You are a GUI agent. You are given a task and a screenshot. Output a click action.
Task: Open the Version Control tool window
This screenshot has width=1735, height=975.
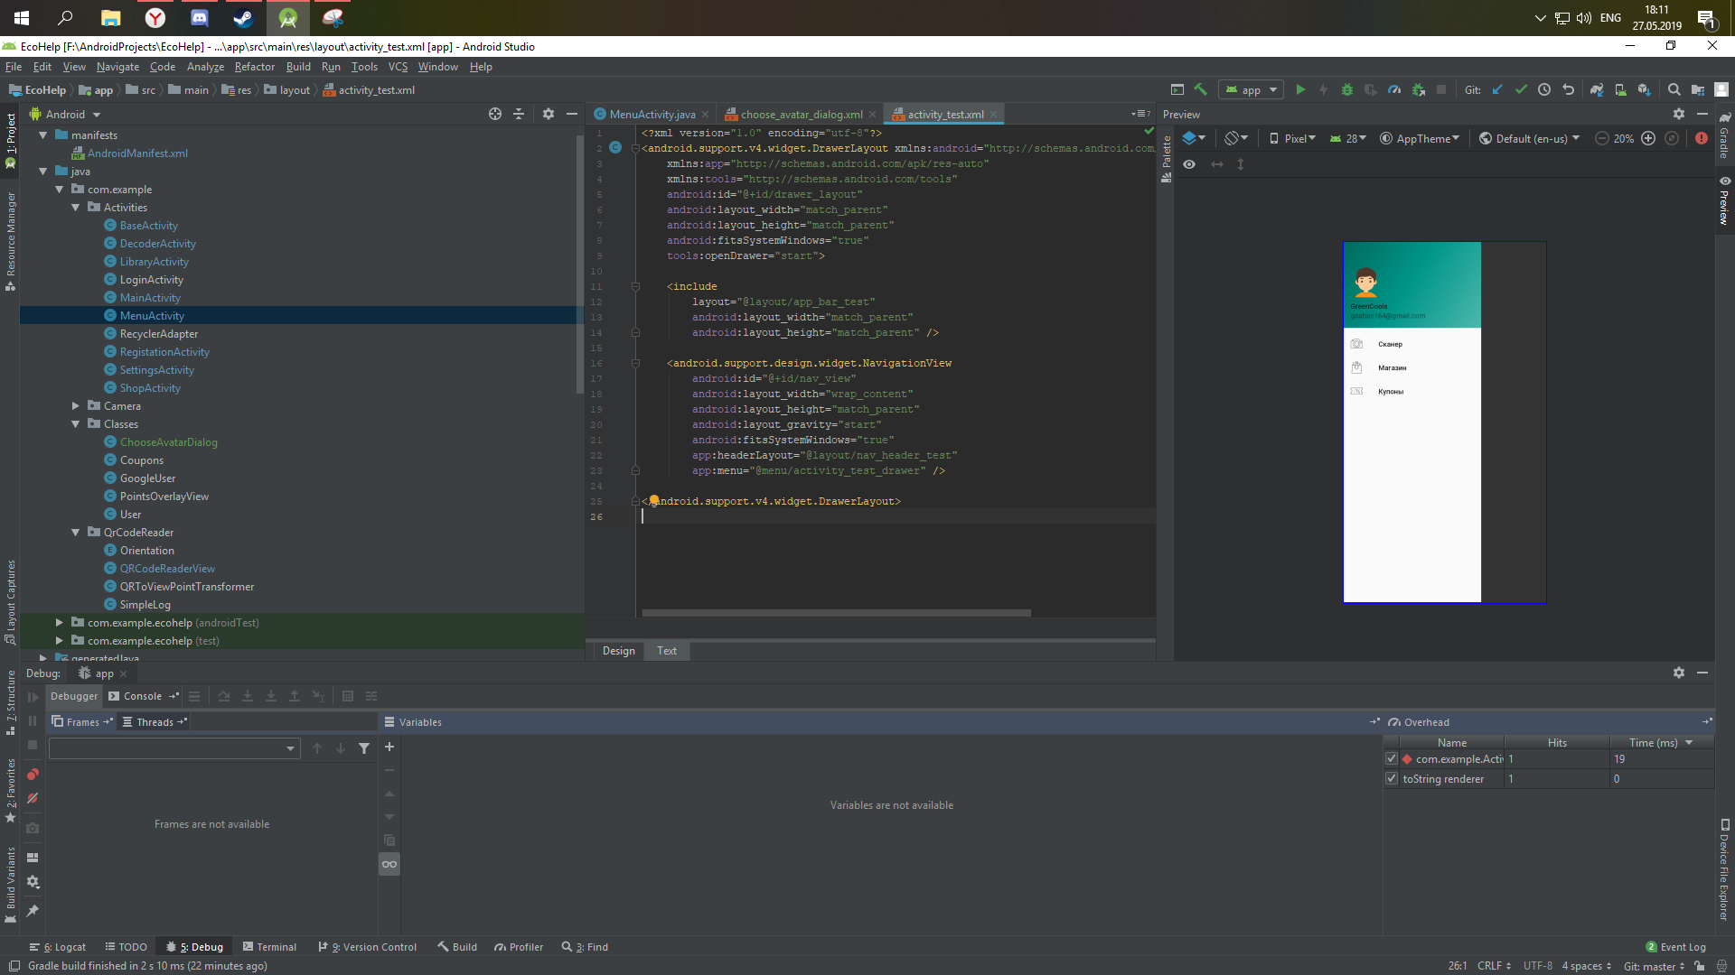click(x=368, y=947)
